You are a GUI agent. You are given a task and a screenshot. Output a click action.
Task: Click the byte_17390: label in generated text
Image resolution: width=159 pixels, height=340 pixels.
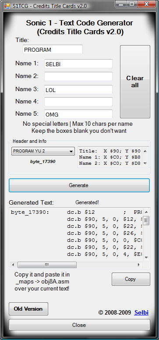click(x=30, y=212)
